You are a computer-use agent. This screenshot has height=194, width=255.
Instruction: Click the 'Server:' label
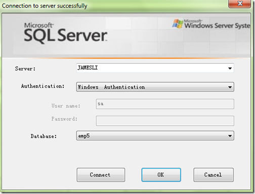(25, 68)
